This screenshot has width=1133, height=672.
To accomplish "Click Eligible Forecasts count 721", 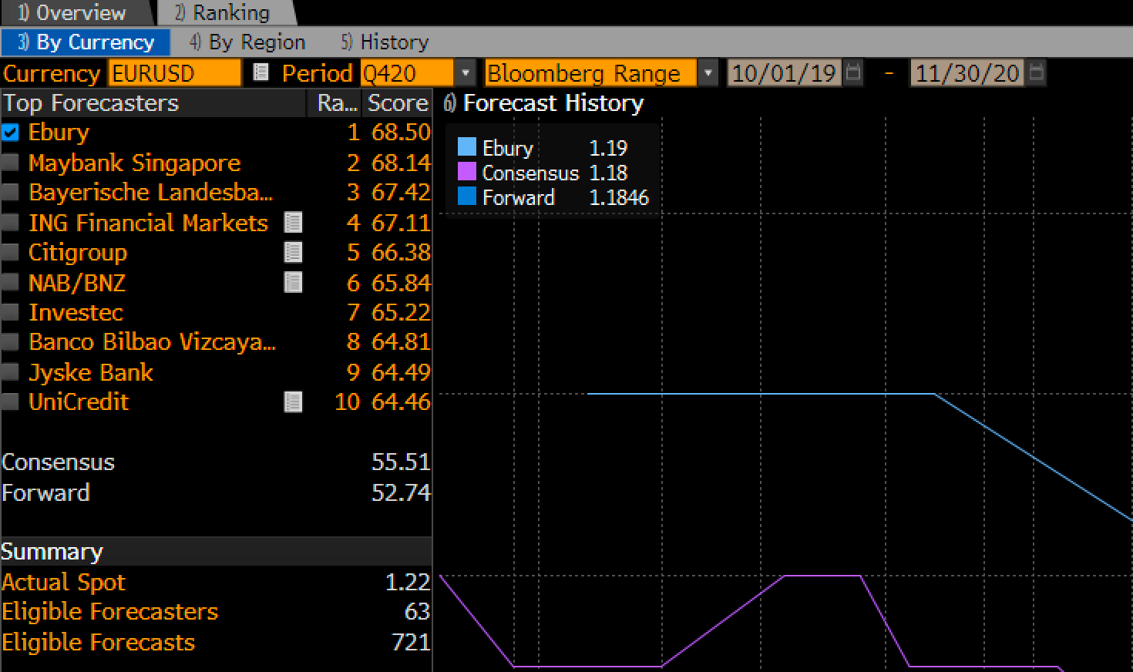I will click(x=411, y=642).
